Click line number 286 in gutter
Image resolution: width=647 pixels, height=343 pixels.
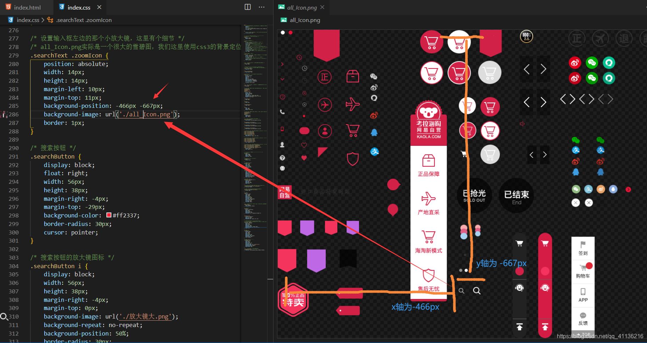tap(13, 114)
